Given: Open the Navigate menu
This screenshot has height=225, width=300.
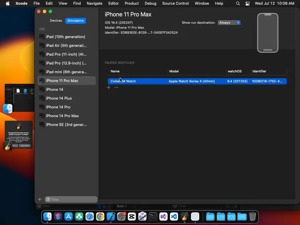Looking at the screenshot, I should click(95, 4).
